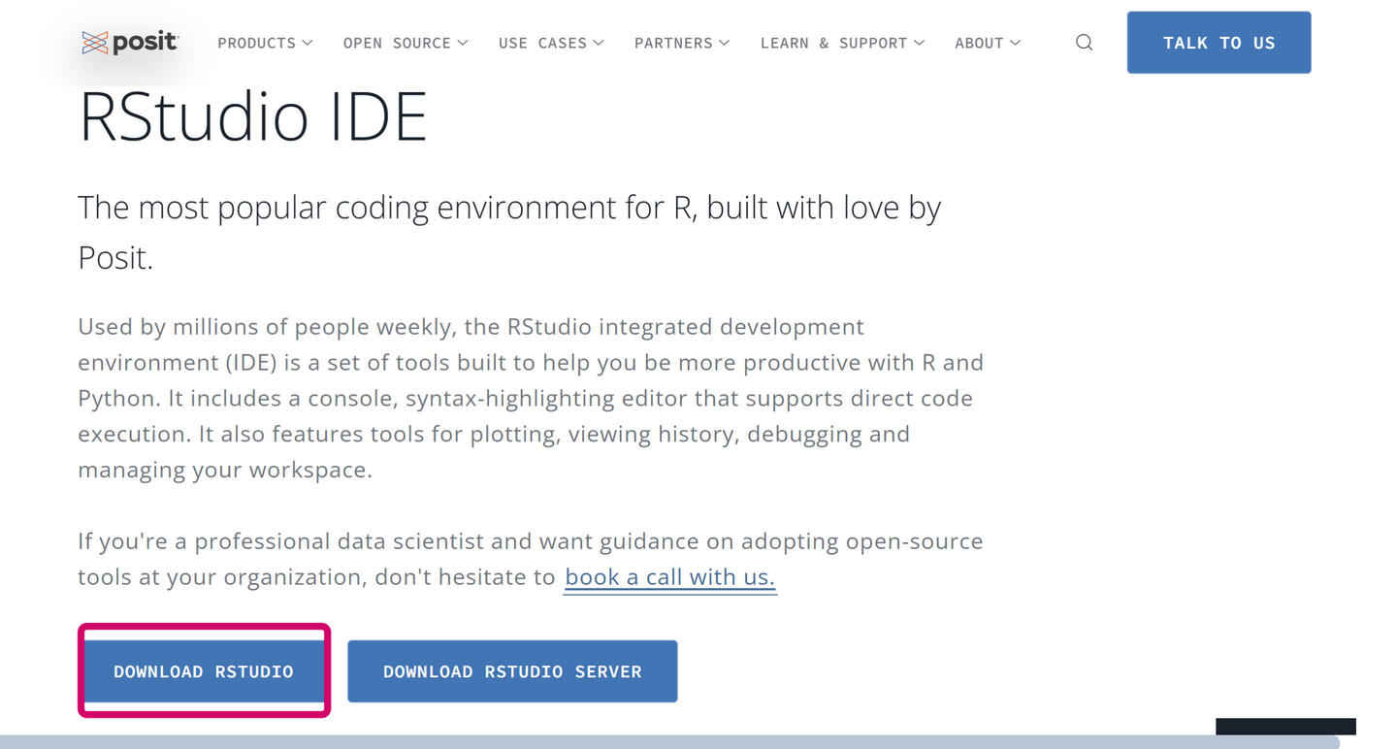This screenshot has height=749, width=1397.
Task: Follow the "book a call with us" link
Action: [x=669, y=577]
